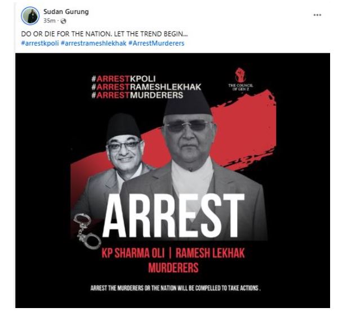347x312 pixels.
Task: Click the #ARRESTRAMESHLEKHAK text inside the poster
Action: coord(146,87)
